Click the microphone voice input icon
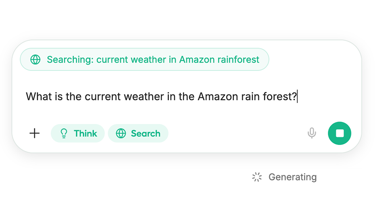 coord(311,133)
